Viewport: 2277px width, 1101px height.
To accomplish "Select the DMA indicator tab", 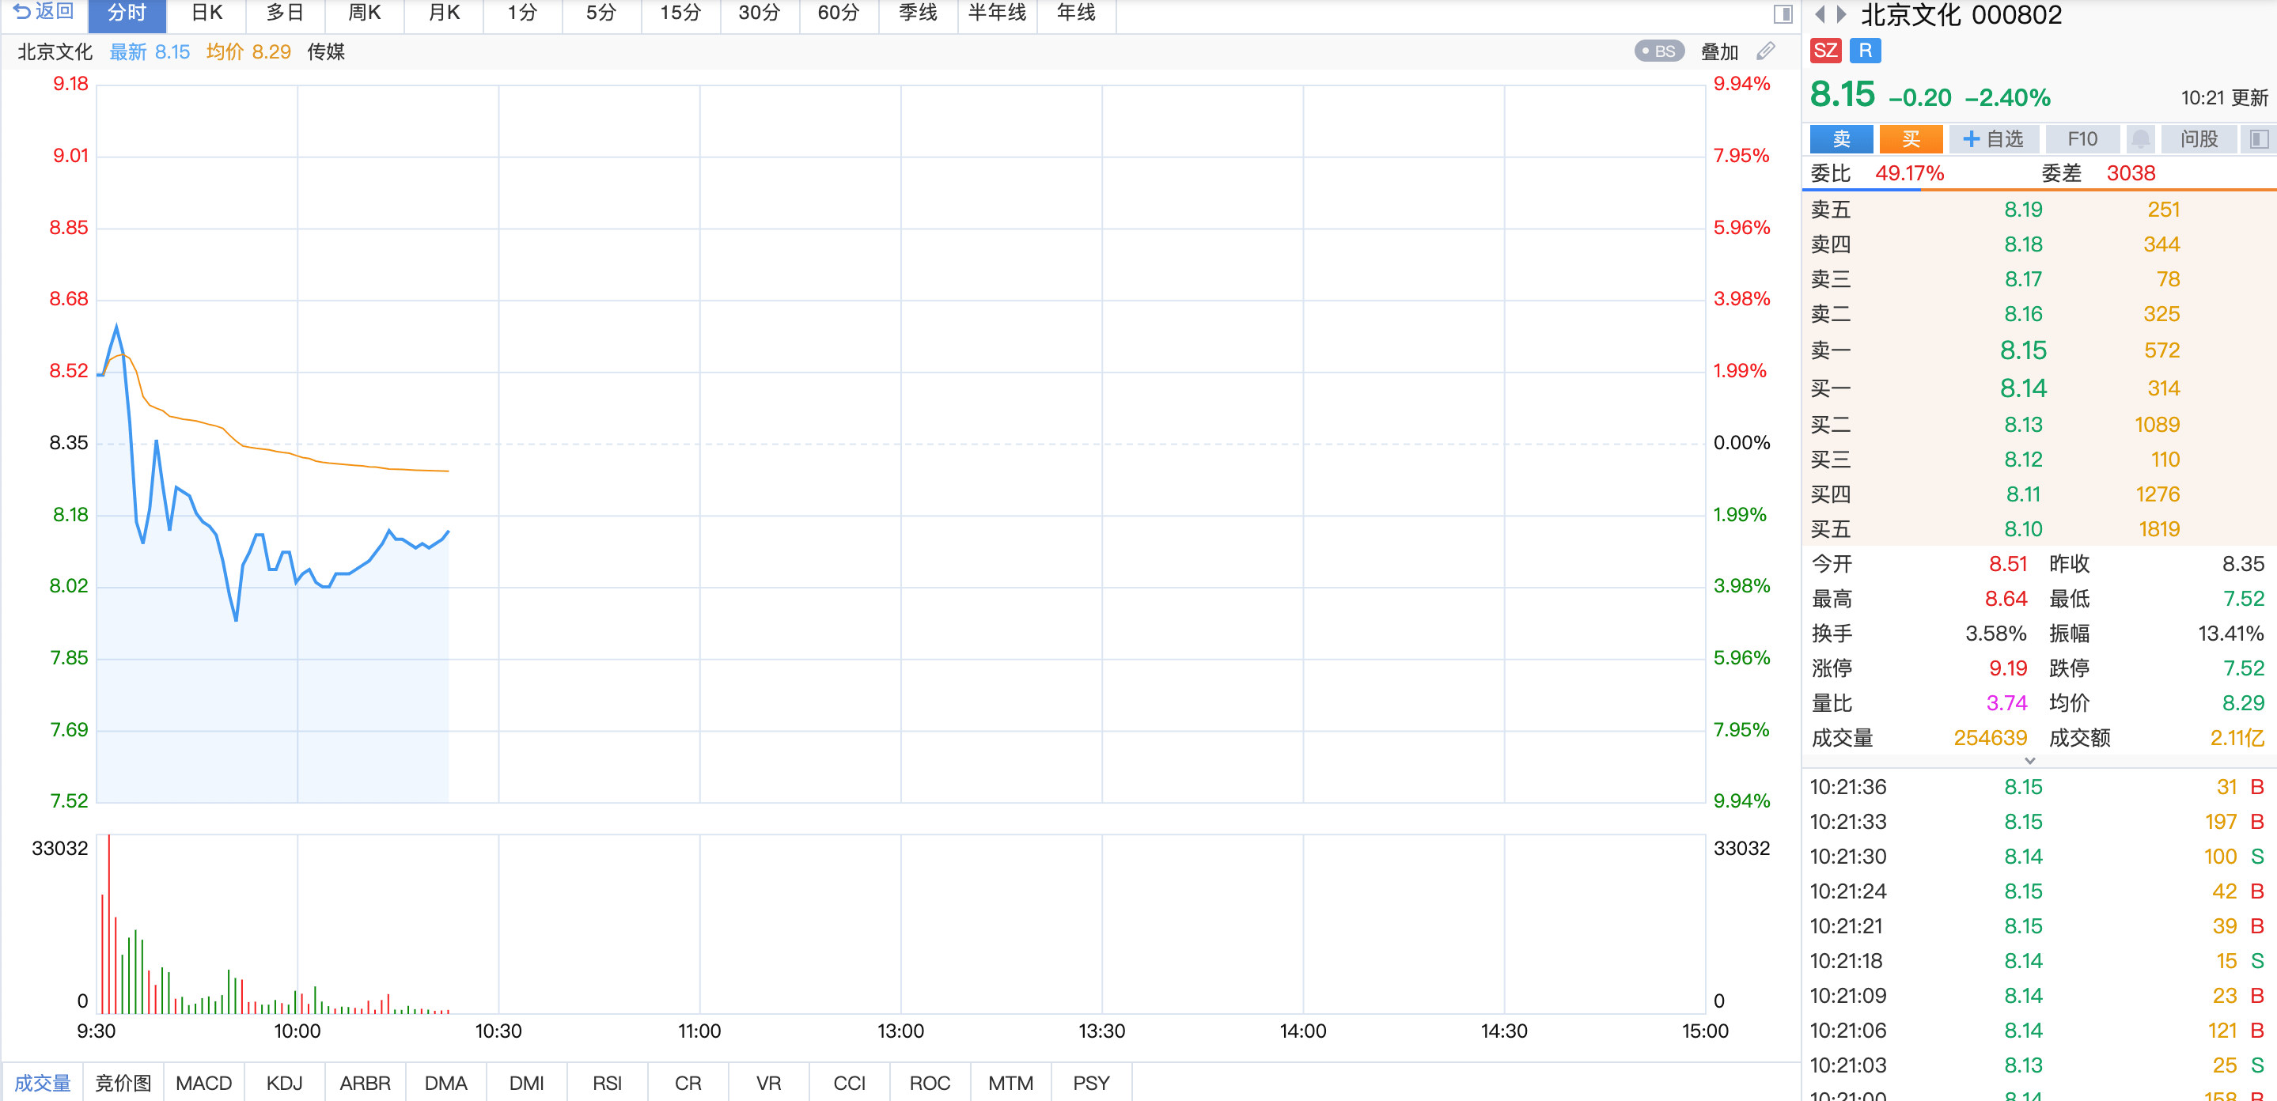I will pyautogui.click(x=445, y=1083).
